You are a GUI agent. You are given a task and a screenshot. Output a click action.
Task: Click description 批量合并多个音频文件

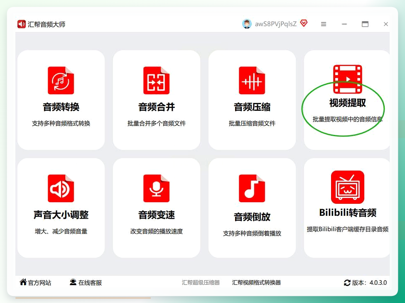[157, 123]
